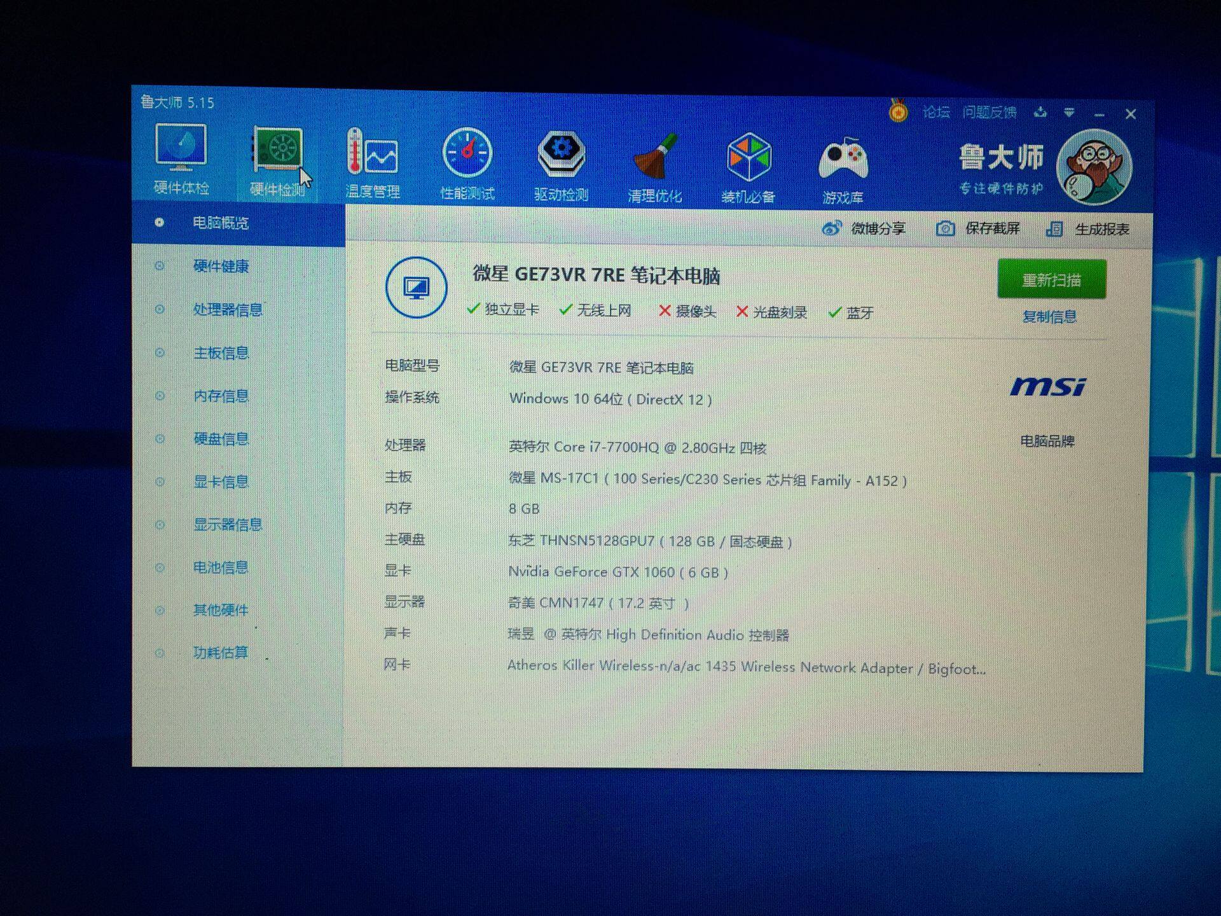Open 硬盘信息 in the left panel

[x=220, y=439]
